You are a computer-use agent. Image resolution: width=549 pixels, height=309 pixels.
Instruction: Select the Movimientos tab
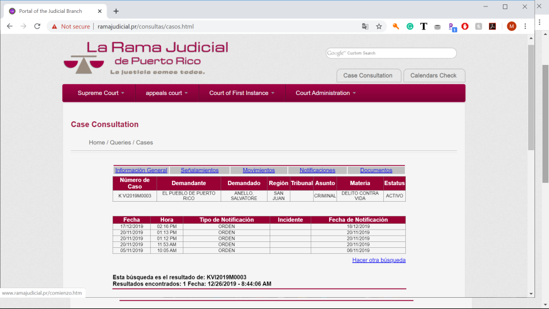pyautogui.click(x=258, y=171)
